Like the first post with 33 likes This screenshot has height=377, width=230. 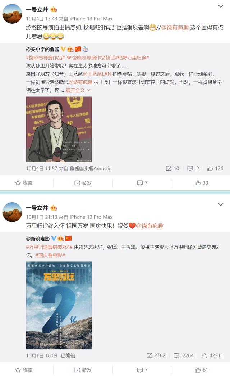(x=201, y=183)
